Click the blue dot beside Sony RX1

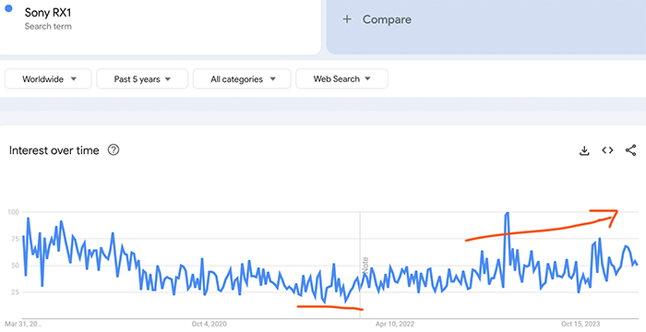click(8, 8)
